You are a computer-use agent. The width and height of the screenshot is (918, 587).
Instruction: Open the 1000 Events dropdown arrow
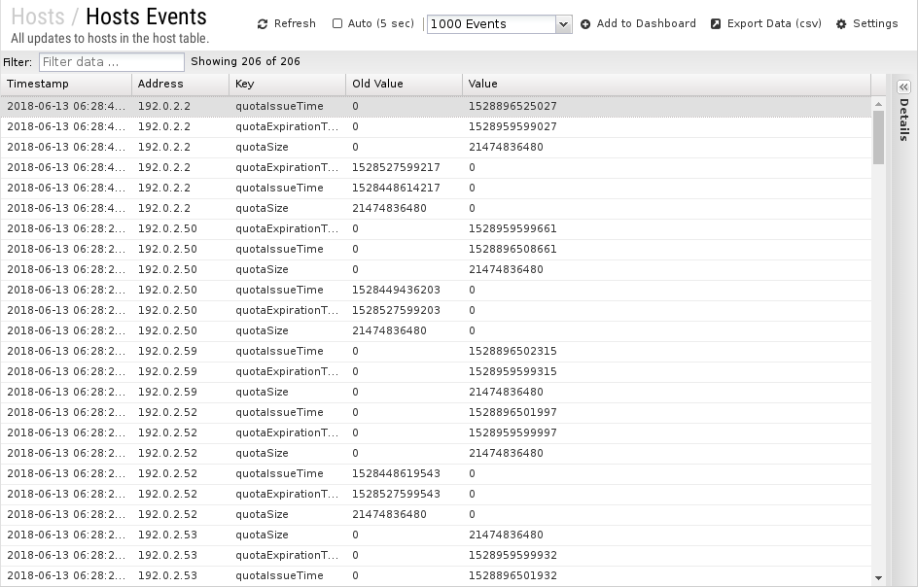[563, 24]
